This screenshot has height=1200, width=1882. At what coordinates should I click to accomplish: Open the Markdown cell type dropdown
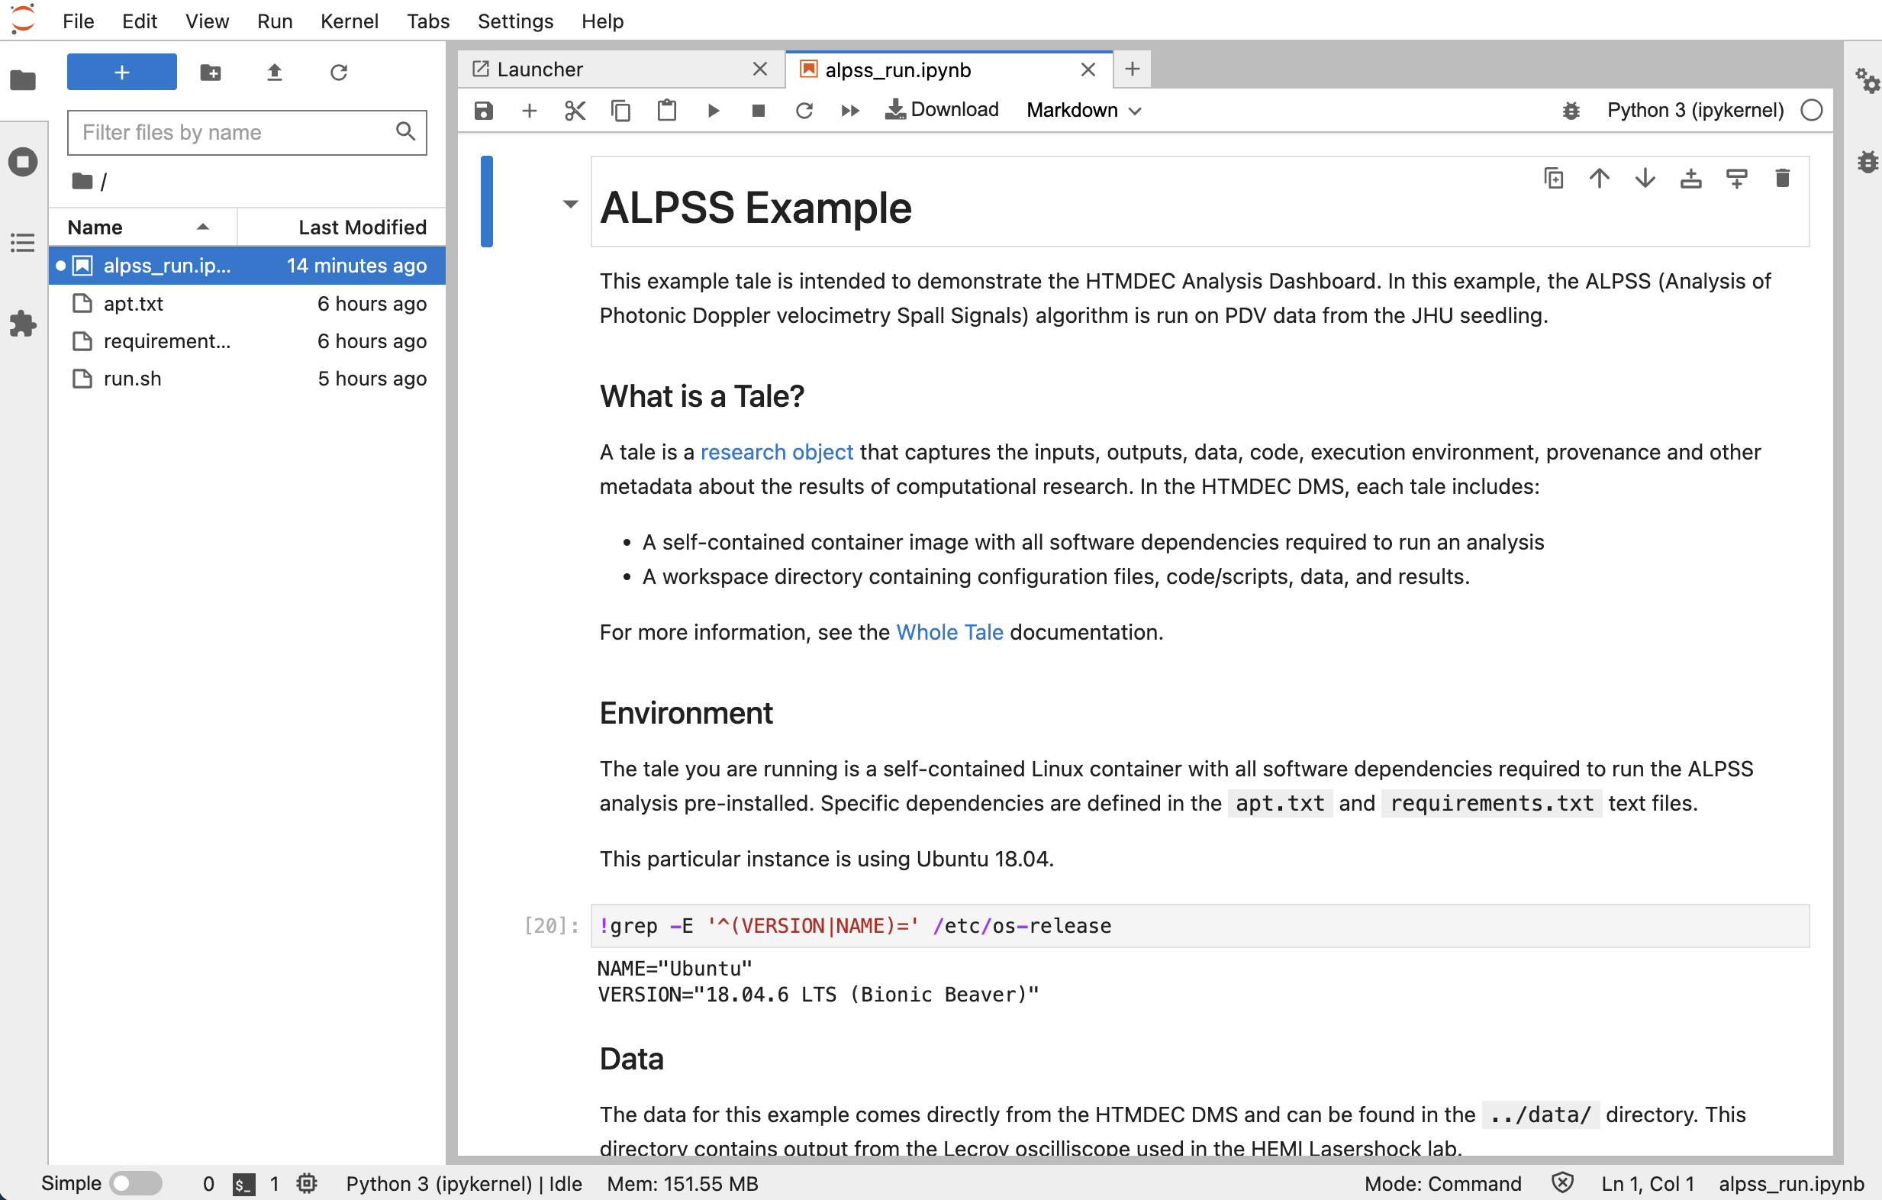point(1082,110)
